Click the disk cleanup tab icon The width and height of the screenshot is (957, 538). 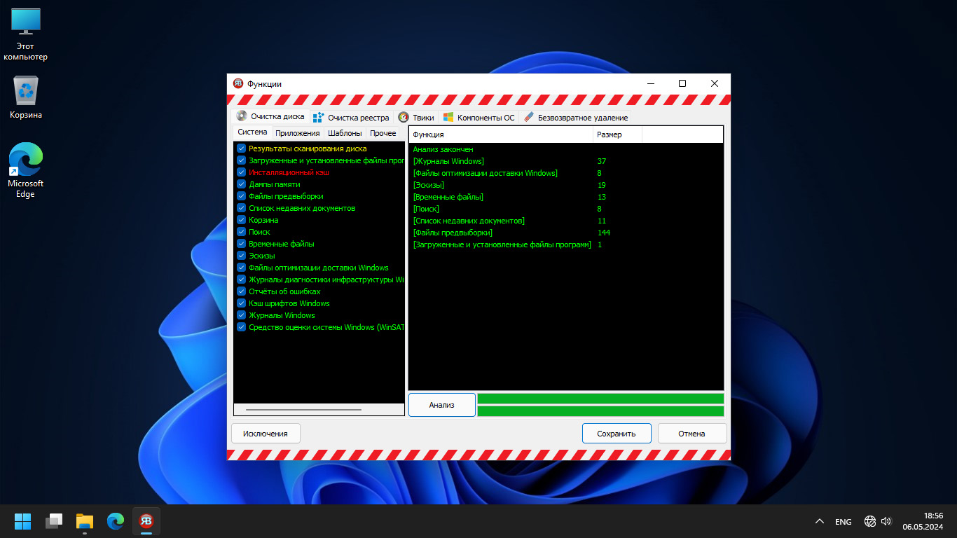point(242,117)
